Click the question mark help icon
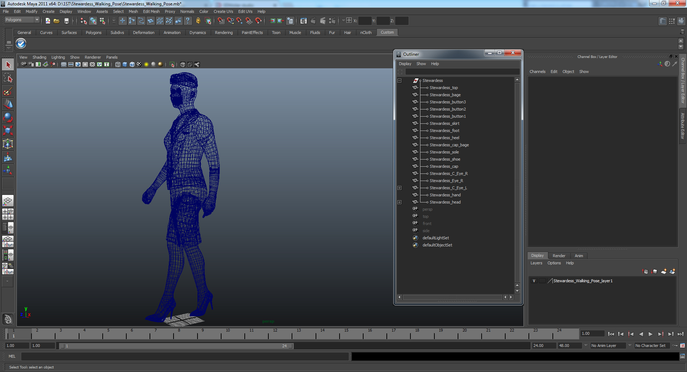 pos(187,21)
